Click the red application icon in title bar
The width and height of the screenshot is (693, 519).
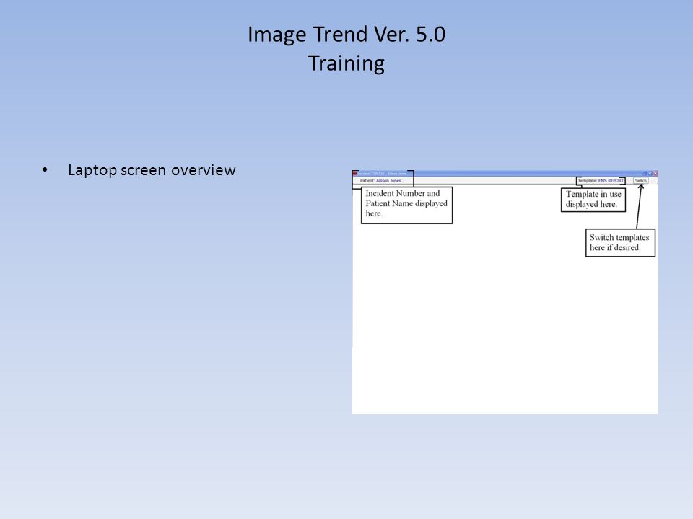click(x=355, y=174)
